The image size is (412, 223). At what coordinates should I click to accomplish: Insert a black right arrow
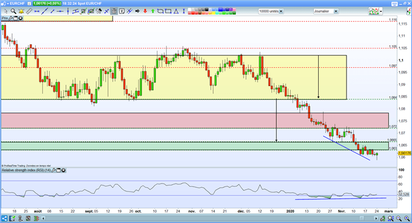coord(137,12)
